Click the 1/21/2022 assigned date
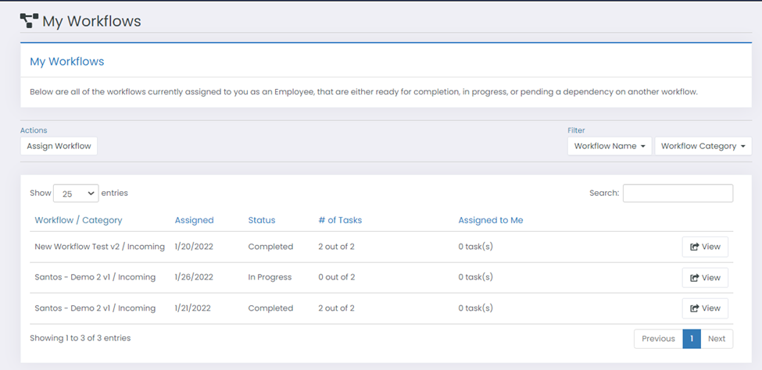This screenshot has height=370, width=762. (x=193, y=308)
